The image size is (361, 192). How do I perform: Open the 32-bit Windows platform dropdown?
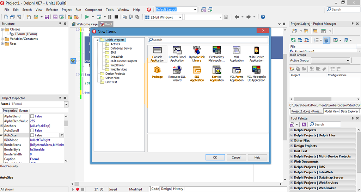tap(180, 17)
